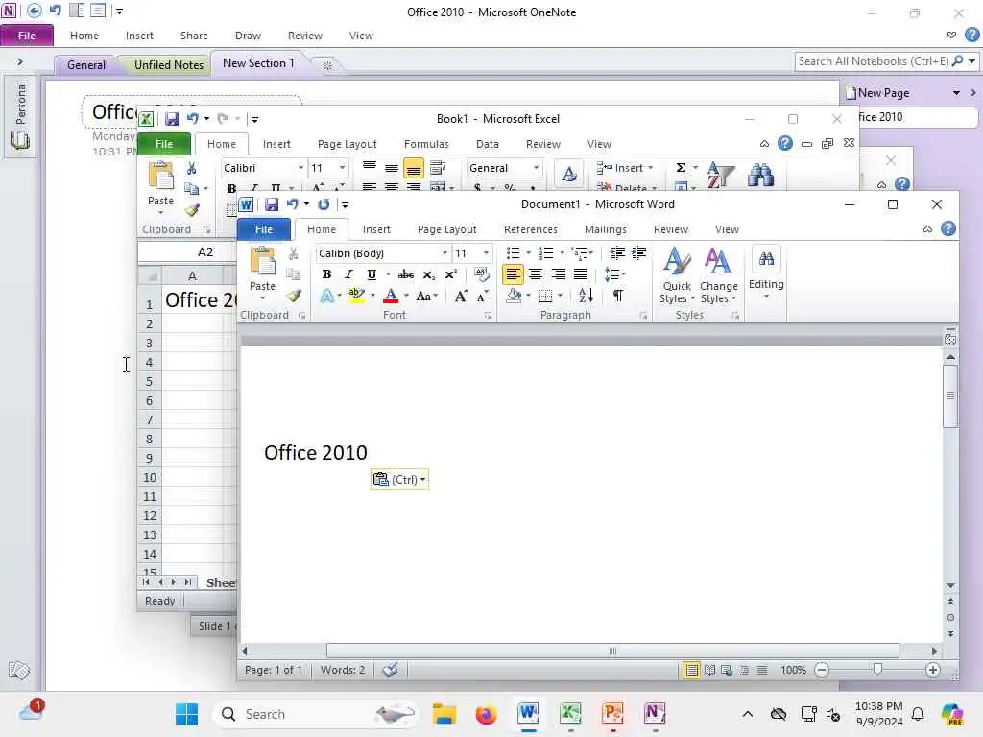Click Word's yellow Text Highlight swatch
Screen dimensions: 983x737
tap(356, 296)
